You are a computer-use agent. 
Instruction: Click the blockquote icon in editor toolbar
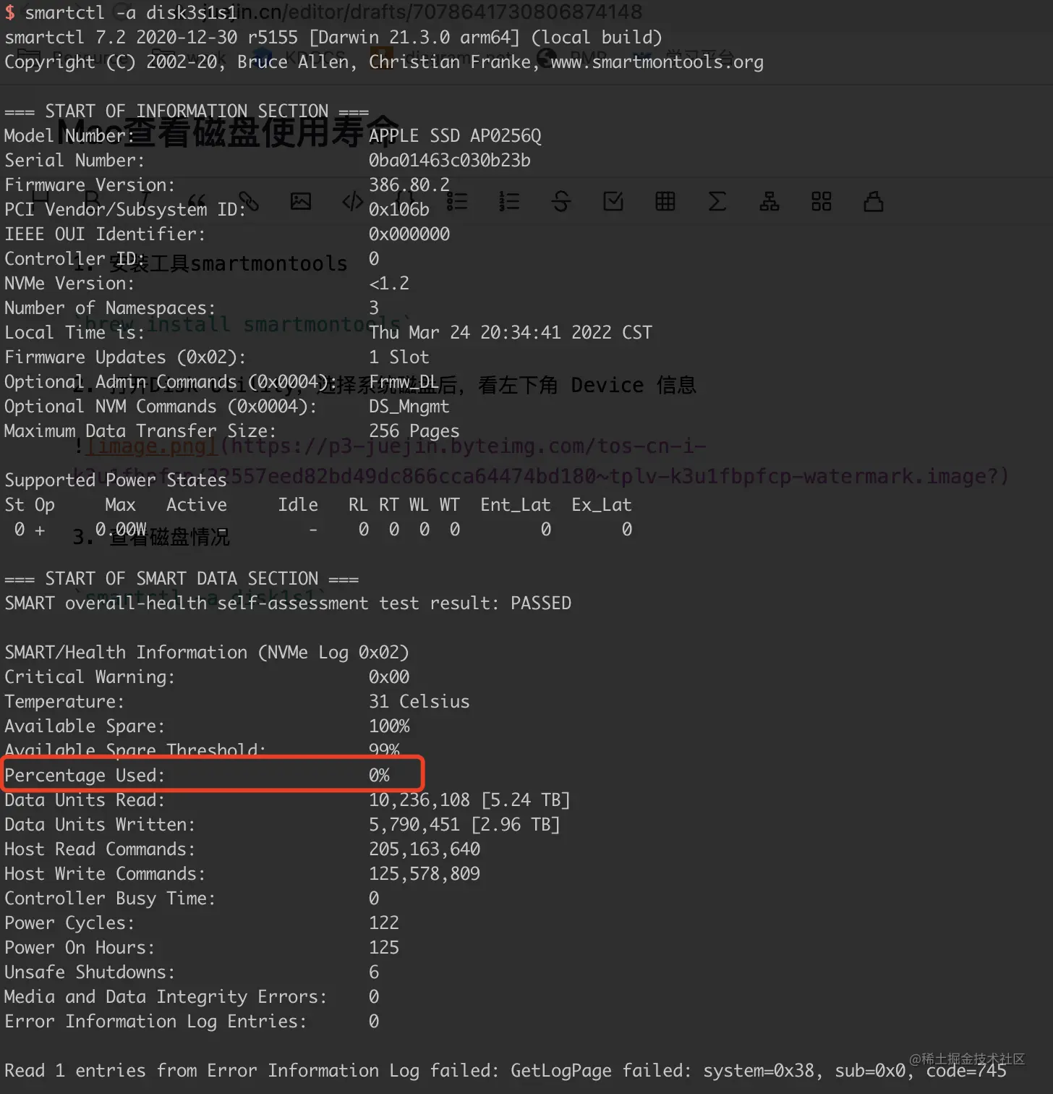click(197, 201)
